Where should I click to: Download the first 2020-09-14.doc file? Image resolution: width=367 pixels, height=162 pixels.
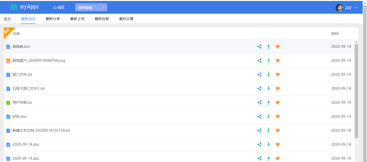pyautogui.click(x=269, y=144)
